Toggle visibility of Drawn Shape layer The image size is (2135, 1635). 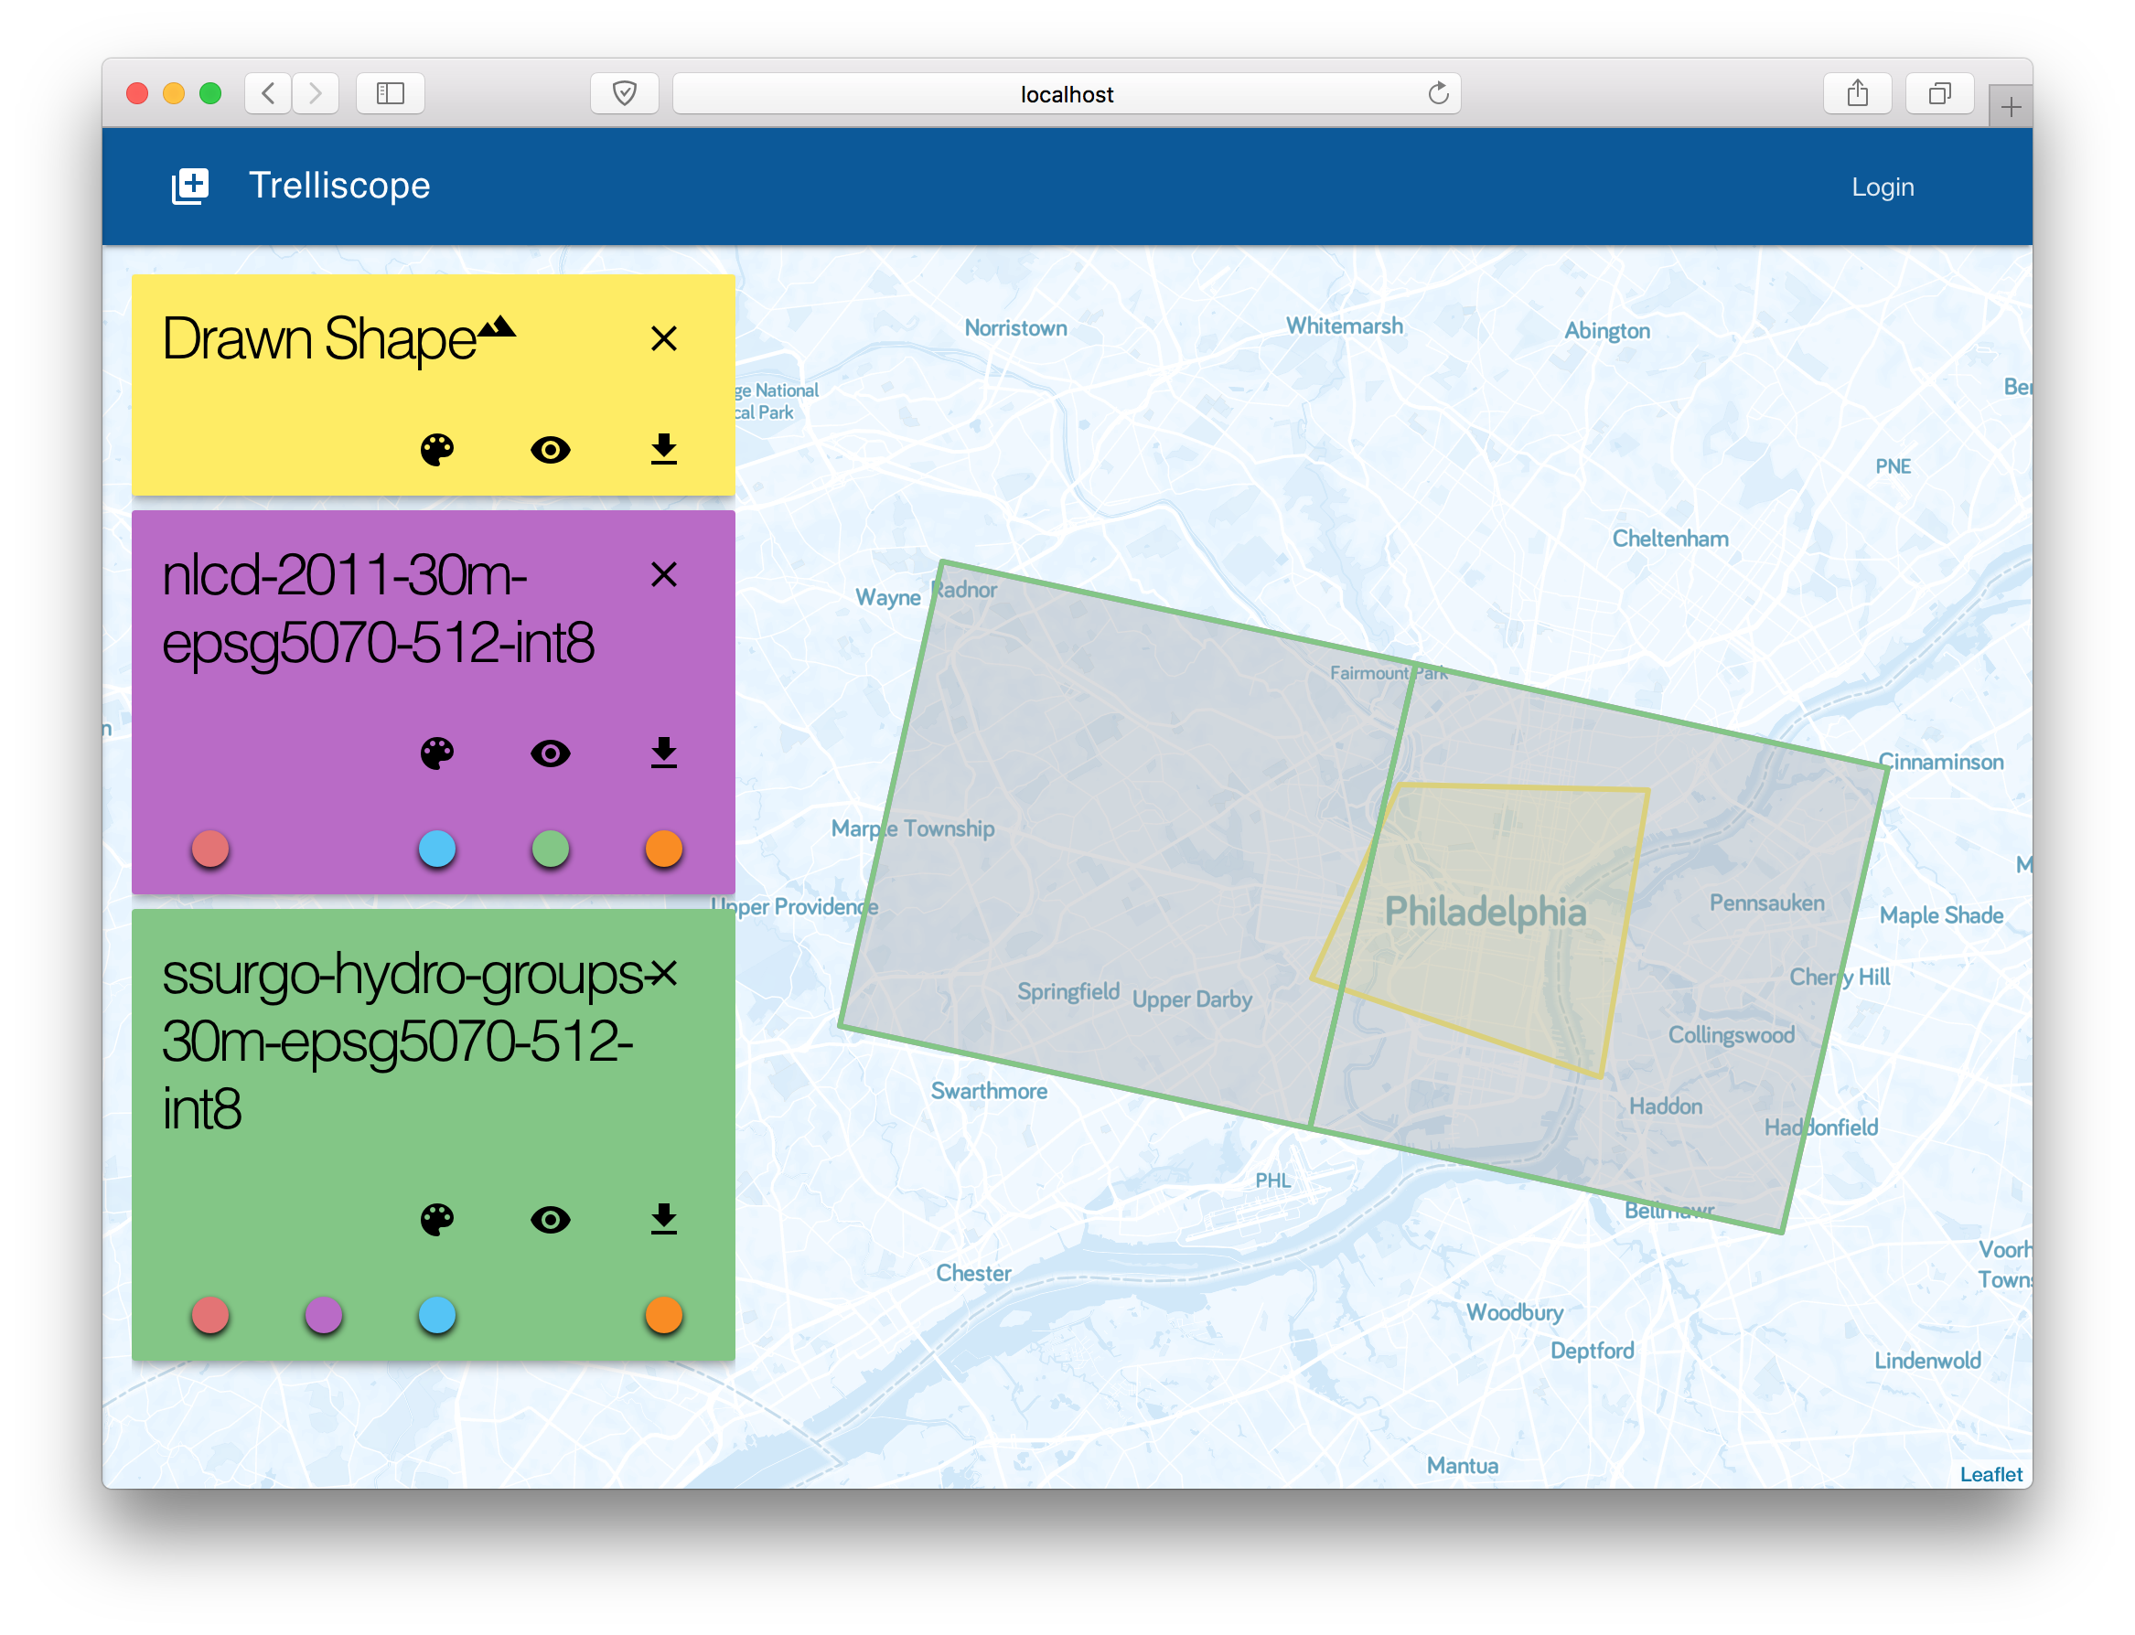coord(550,450)
